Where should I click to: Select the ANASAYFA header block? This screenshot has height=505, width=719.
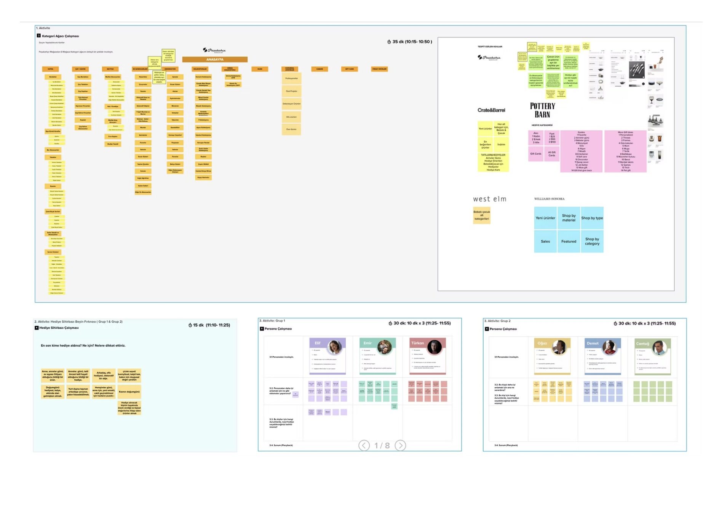pyautogui.click(x=215, y=59)
